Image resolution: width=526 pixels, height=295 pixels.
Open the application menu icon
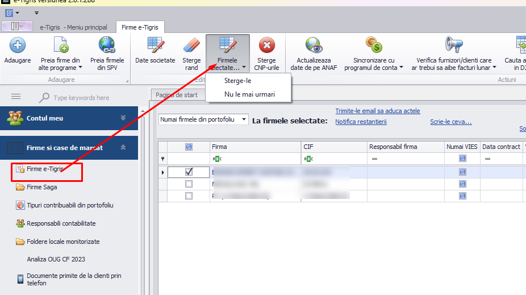(9, 13)
